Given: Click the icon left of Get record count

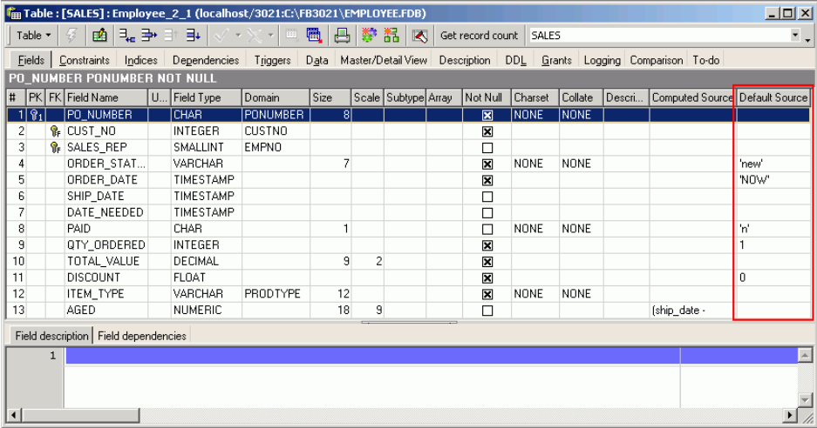Looking at the screenshot, I should (x=420, y=36).
